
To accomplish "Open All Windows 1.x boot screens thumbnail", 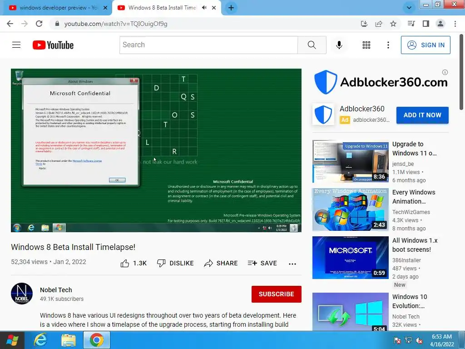I will click(x=350, y=258).
